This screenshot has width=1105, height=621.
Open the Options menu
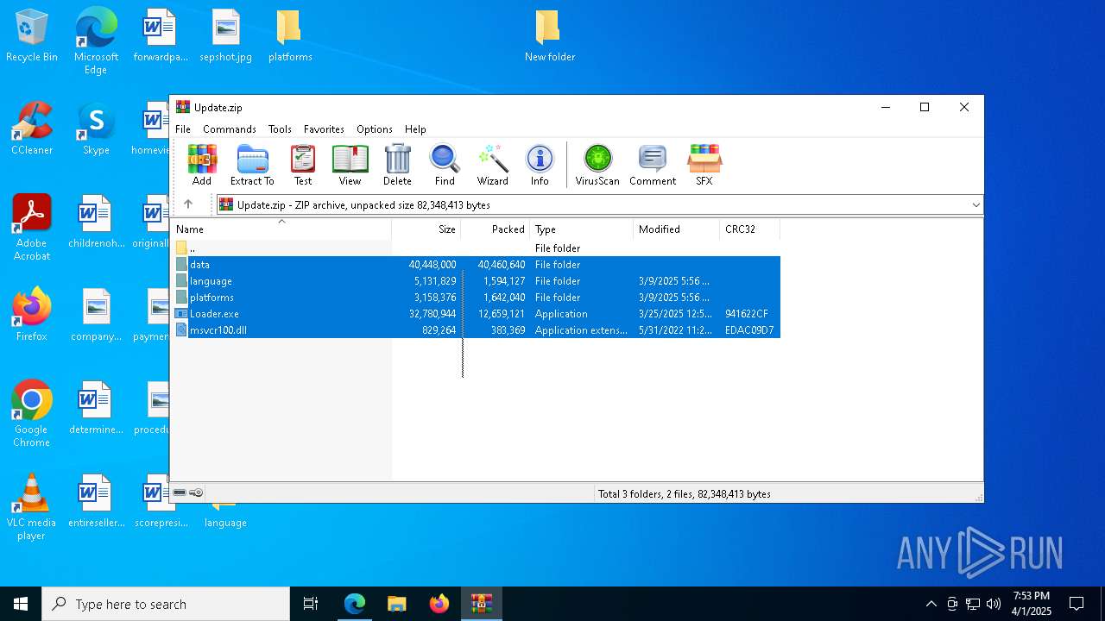click(x=375, y=129)
